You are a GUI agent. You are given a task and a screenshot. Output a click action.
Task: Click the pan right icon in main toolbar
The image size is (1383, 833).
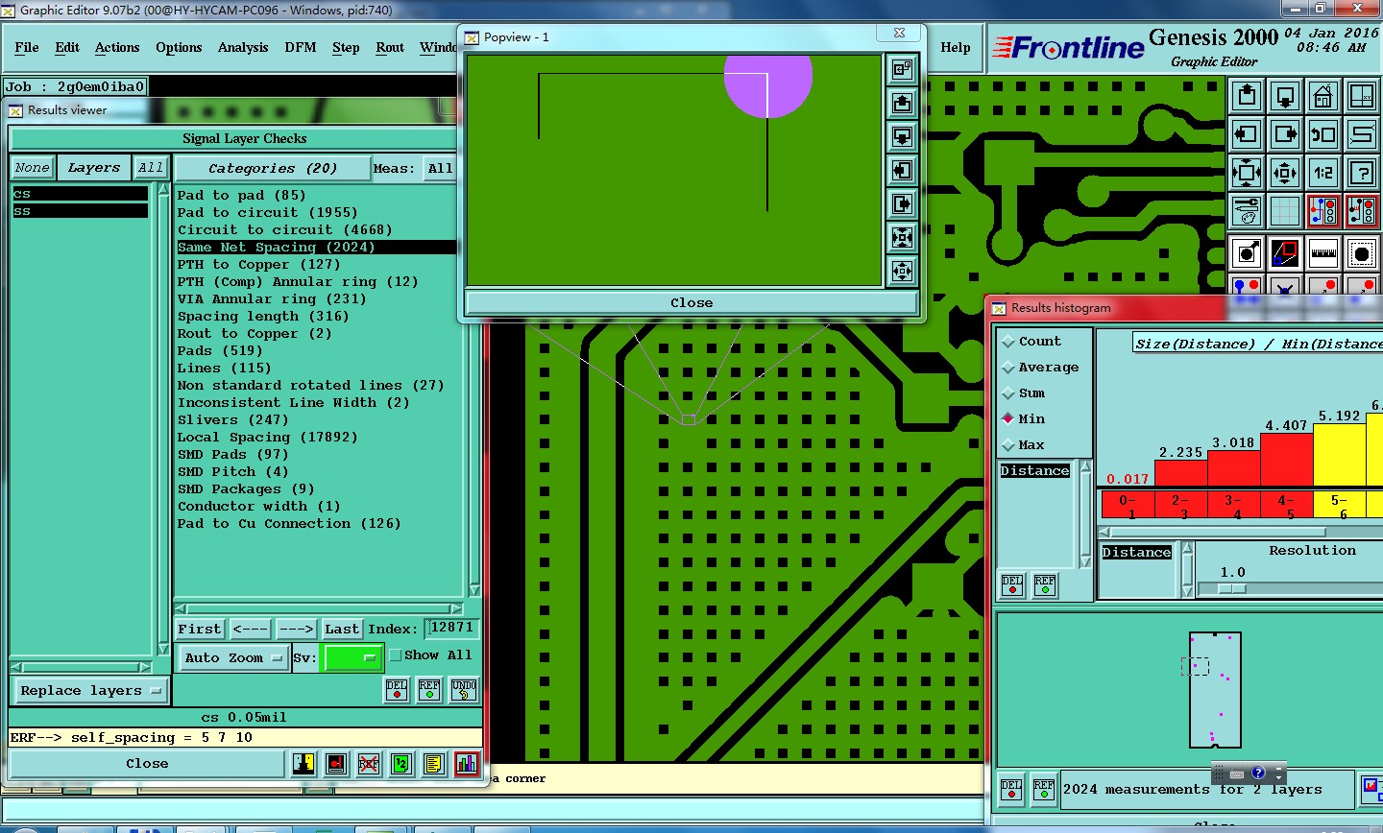1285,135
